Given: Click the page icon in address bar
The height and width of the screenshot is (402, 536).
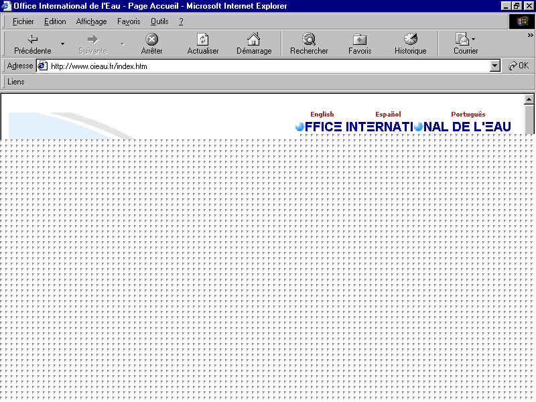Looking at the screenshot, I should pos(42,66).
